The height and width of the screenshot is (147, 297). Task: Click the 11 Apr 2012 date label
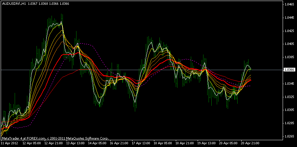9,144
